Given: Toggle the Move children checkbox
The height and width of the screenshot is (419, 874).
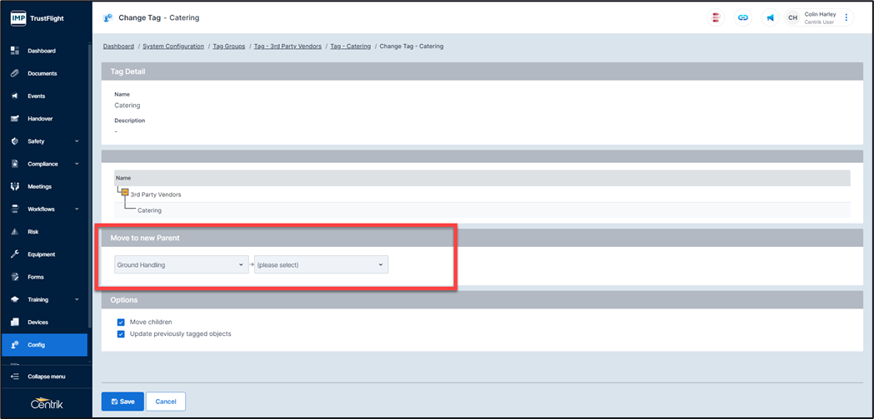Looking at the screenshot, I should click(x=121, y=323).
